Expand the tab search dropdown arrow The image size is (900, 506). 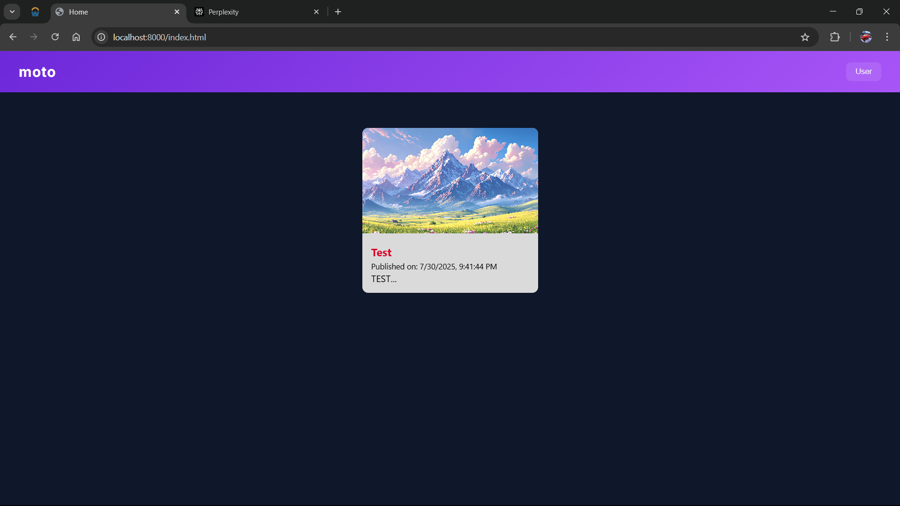(12, 12)
